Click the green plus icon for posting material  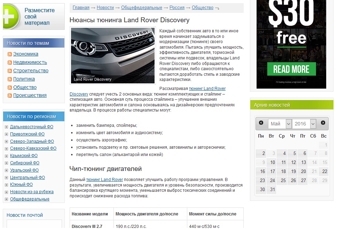point(11,16)
